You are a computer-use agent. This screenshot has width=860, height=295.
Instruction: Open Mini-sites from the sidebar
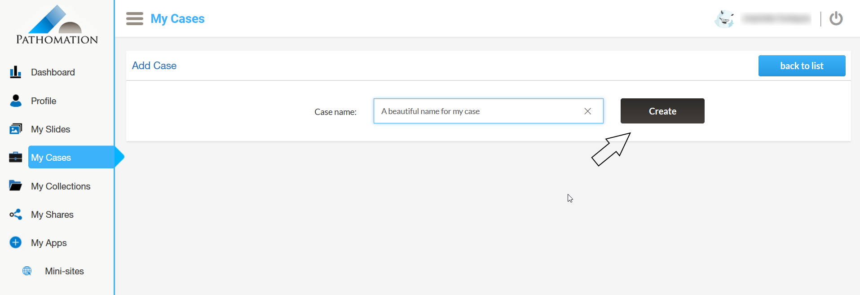pos(64,271)
